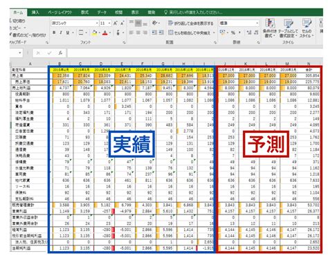Click the formula bar cancel X icon

point(38,53)
